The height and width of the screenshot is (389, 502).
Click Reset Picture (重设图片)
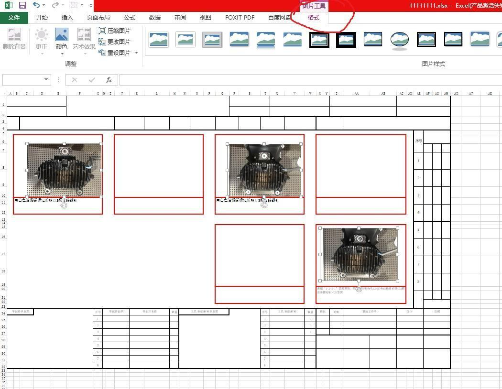click(x=115, y=53)
